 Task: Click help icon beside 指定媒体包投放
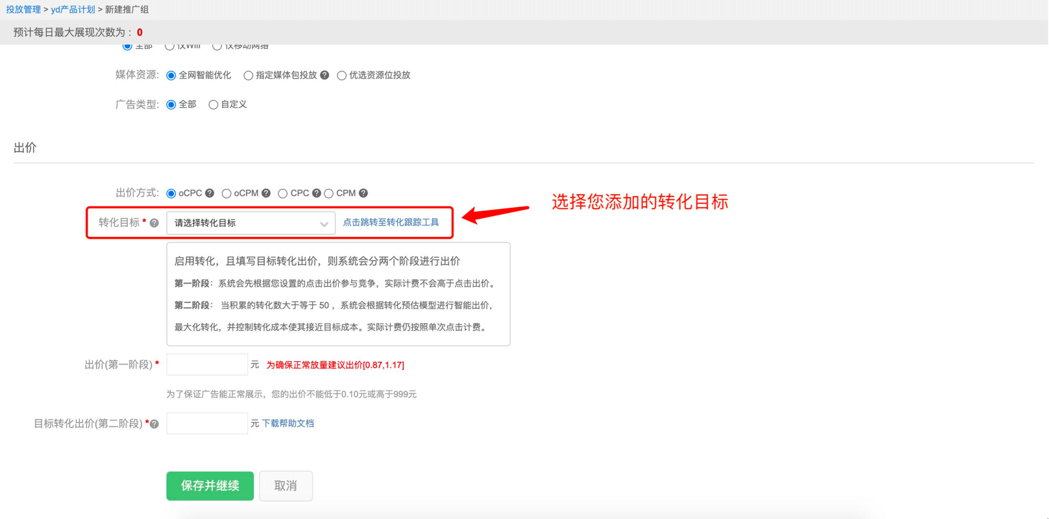[x=325, y=75]
